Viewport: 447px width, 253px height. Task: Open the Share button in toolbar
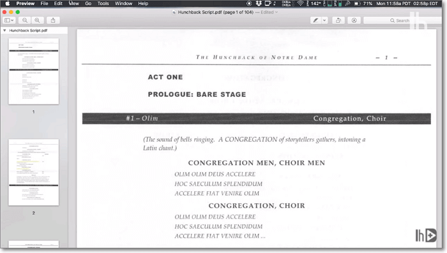pos(53,20)
